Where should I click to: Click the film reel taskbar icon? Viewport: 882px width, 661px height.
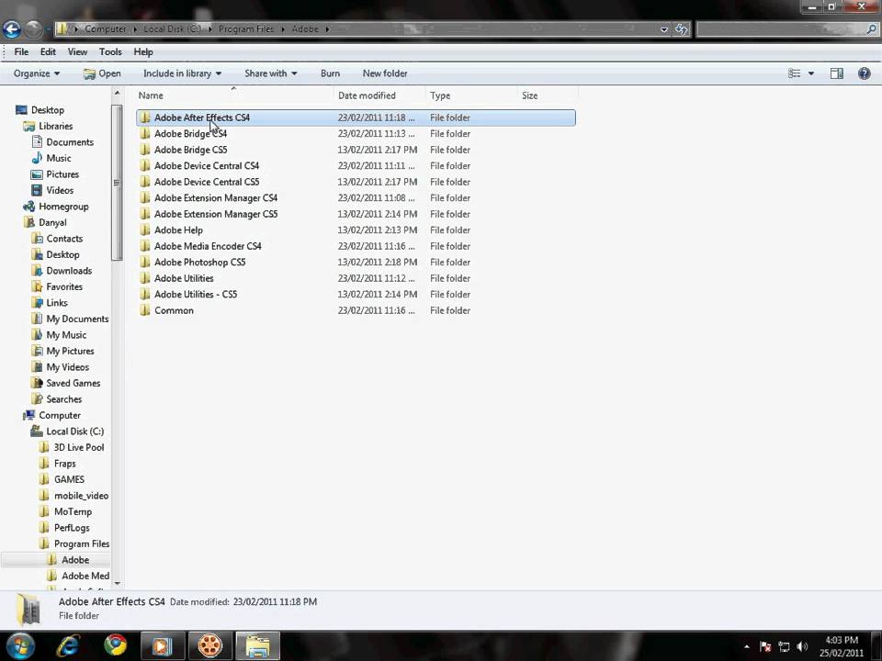(x=209, y=645)
